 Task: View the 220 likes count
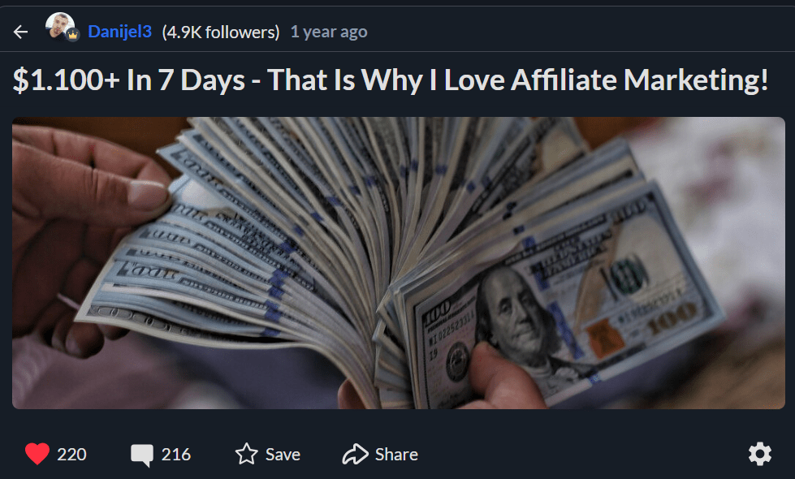71,454
